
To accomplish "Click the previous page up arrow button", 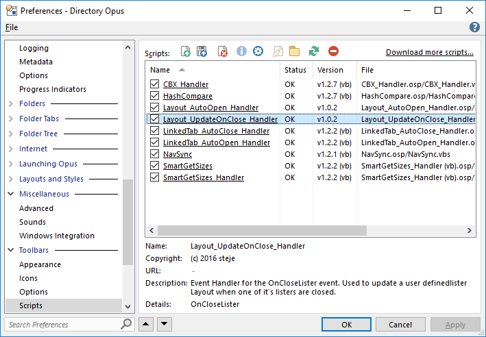I will (x=146, y=324).
